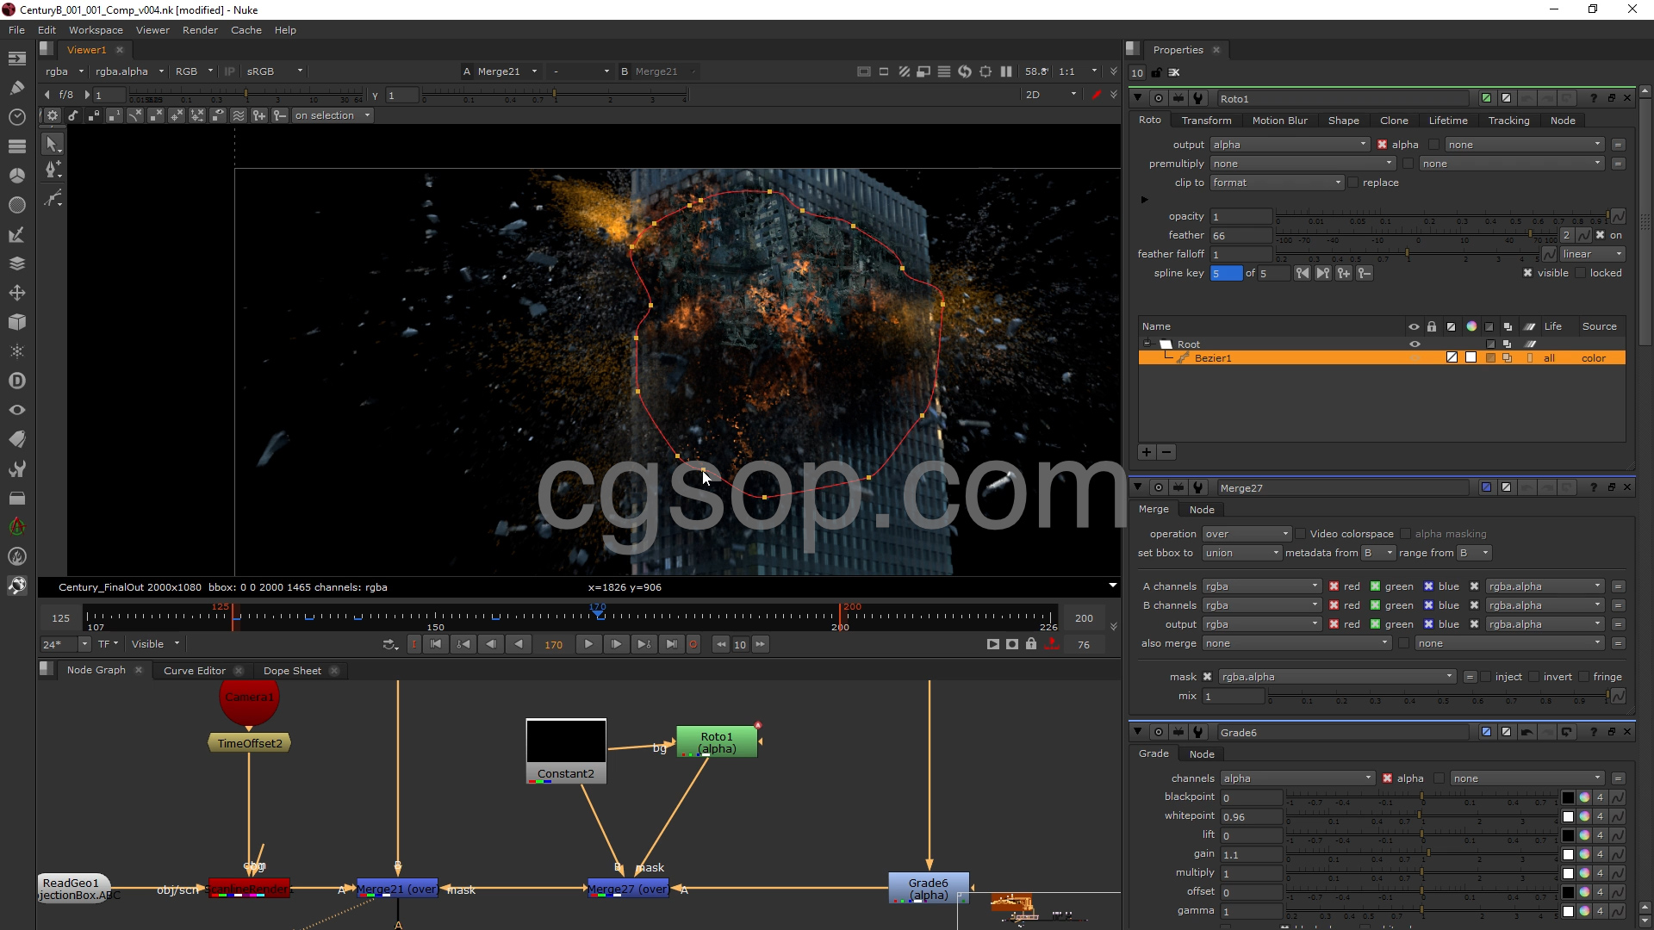Image resolution: width=1654 pixels, height=930 pixels.
Task: Toggle the Roto visible checkbox
Action: click(x=1527, y=273)
